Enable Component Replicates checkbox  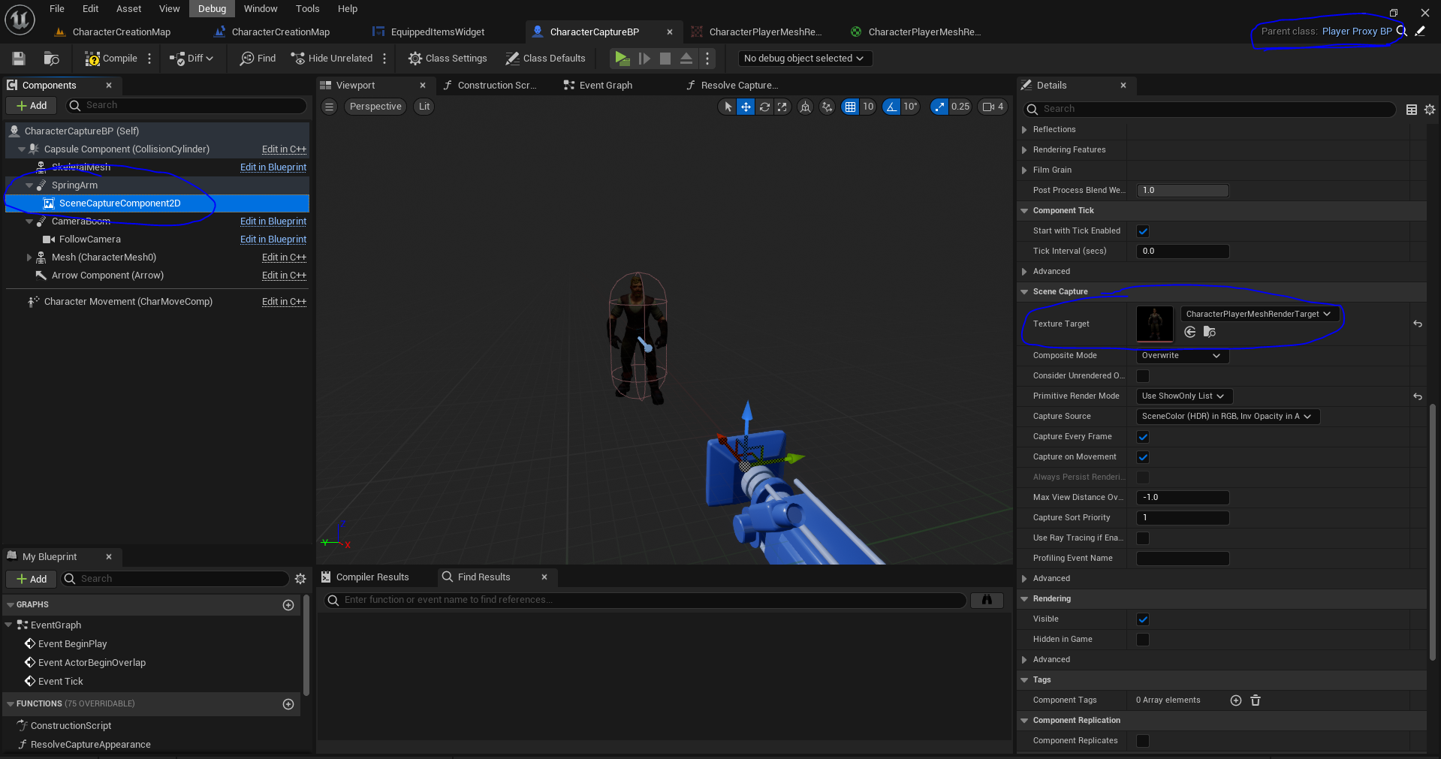tap(1143, 741)
